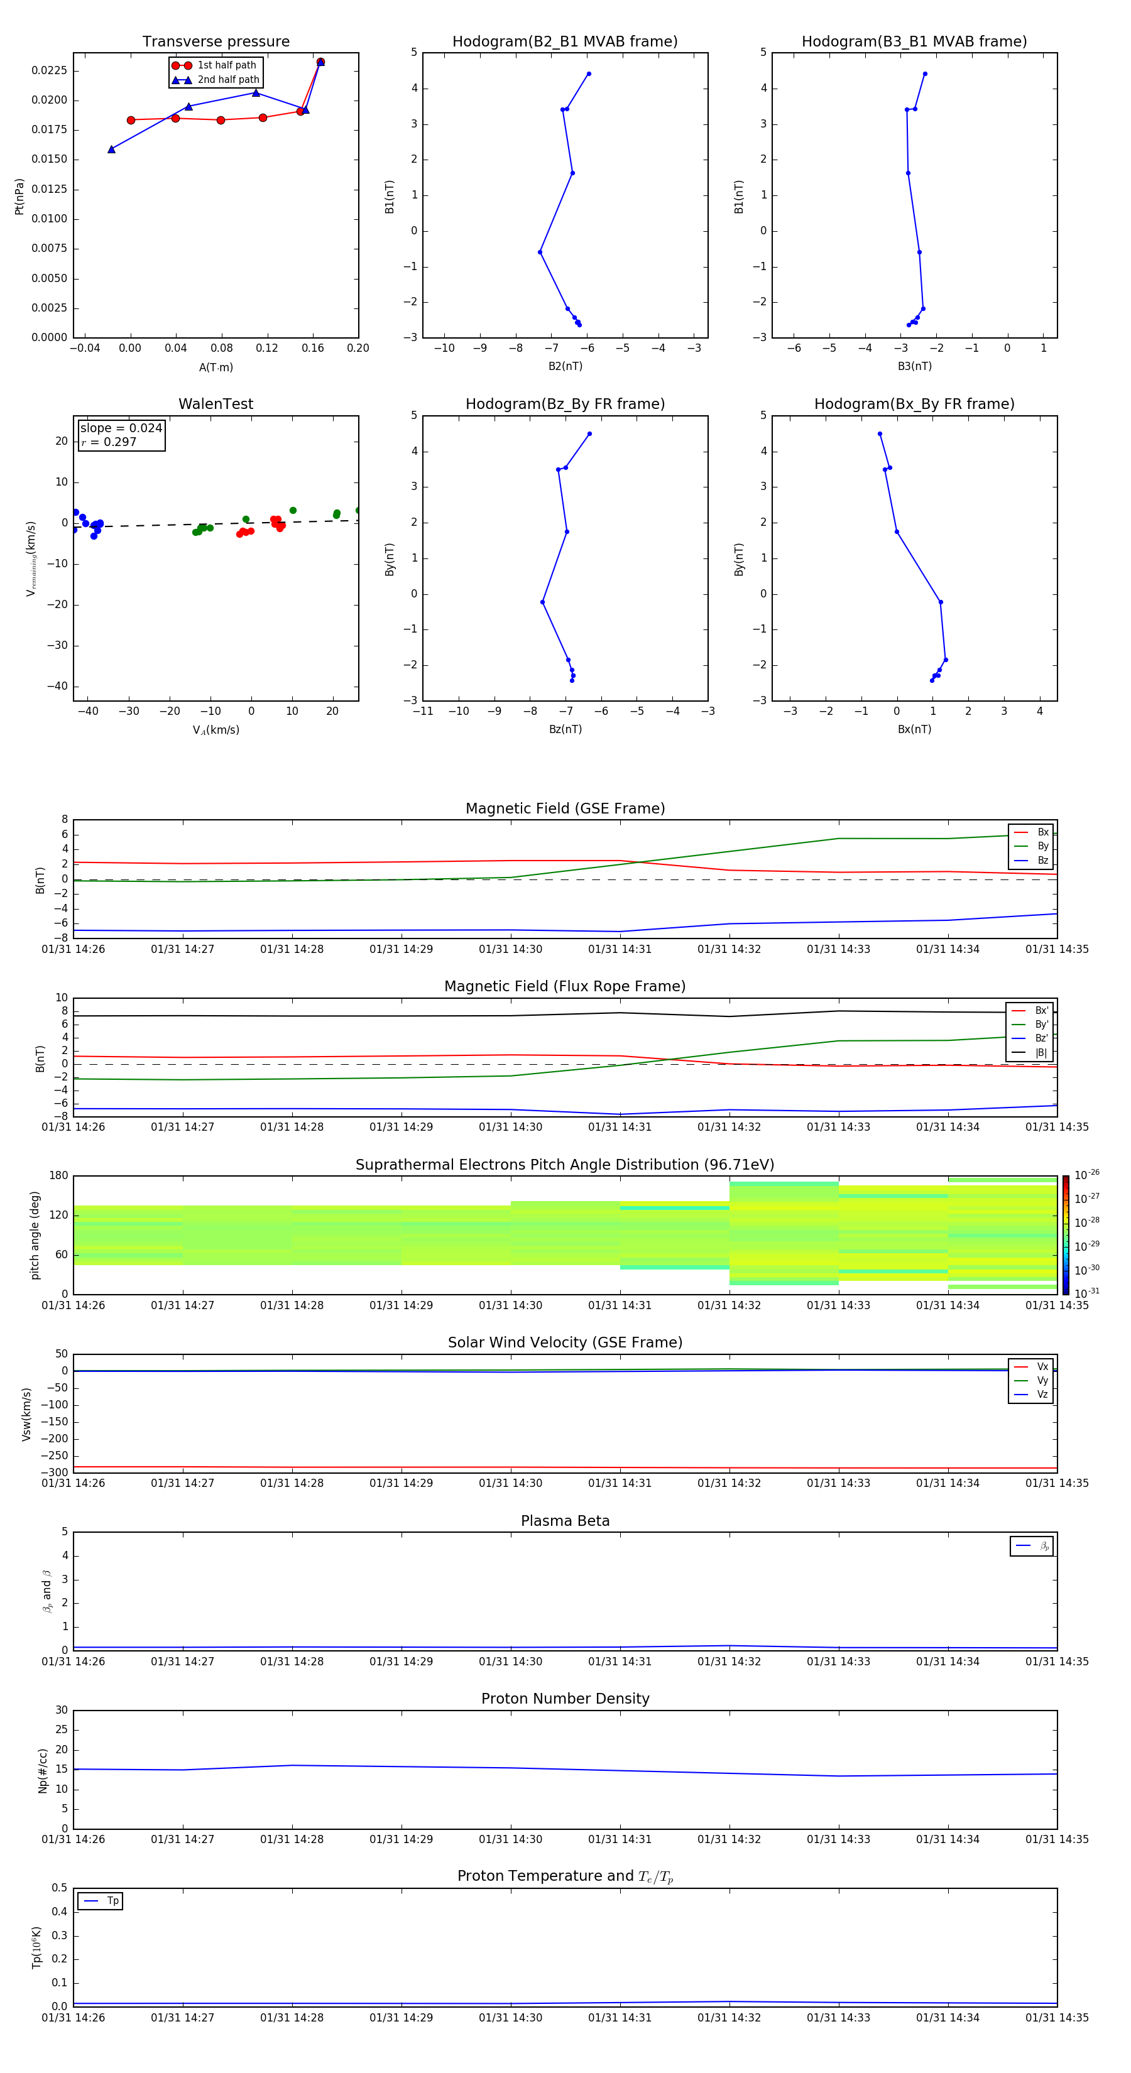The image size is (1131, 2073).
Task: Select the "Hodogram(Bz_By FR frame)" title
Action: pos(565,404)
